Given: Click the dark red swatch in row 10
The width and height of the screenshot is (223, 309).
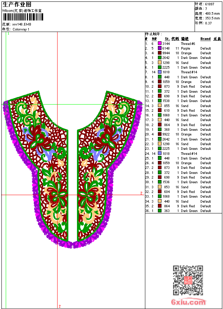Looking at the screenshot, I should (x=160, y=86).
